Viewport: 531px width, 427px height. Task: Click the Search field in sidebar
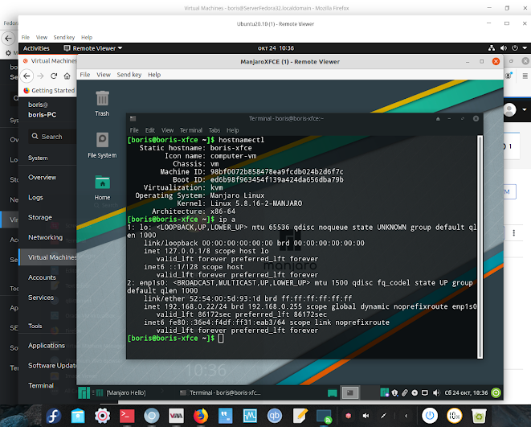51,137
